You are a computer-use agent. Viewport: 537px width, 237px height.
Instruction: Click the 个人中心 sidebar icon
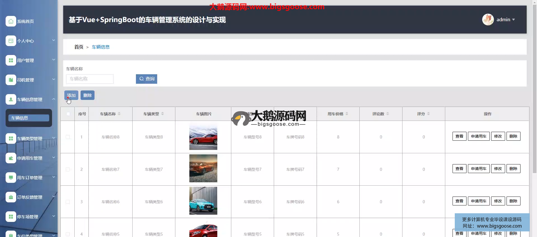point(11,41)
